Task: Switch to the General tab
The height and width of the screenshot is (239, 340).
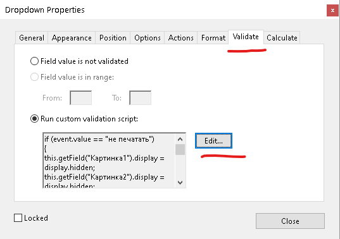Action: point(32,38)
